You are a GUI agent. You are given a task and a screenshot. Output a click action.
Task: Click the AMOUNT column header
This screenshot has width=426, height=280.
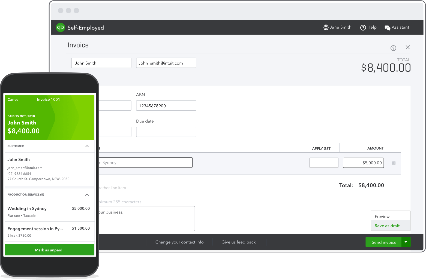click(x=376, y=148)
